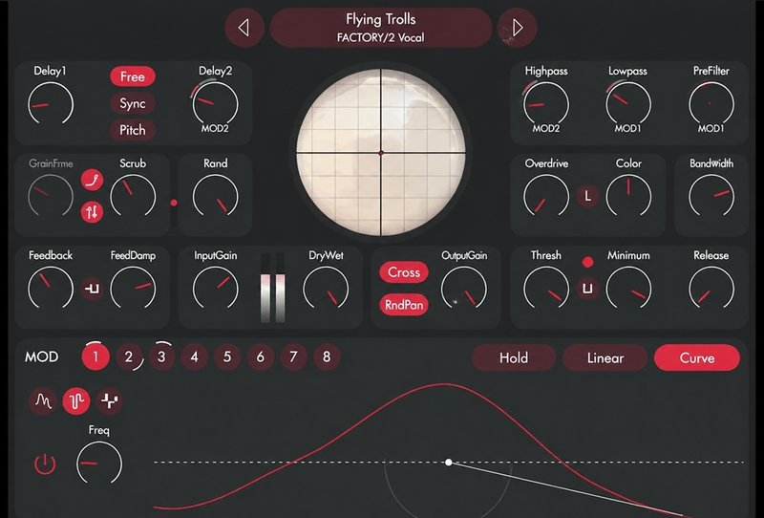Click the Color knob

click(628, 196)
